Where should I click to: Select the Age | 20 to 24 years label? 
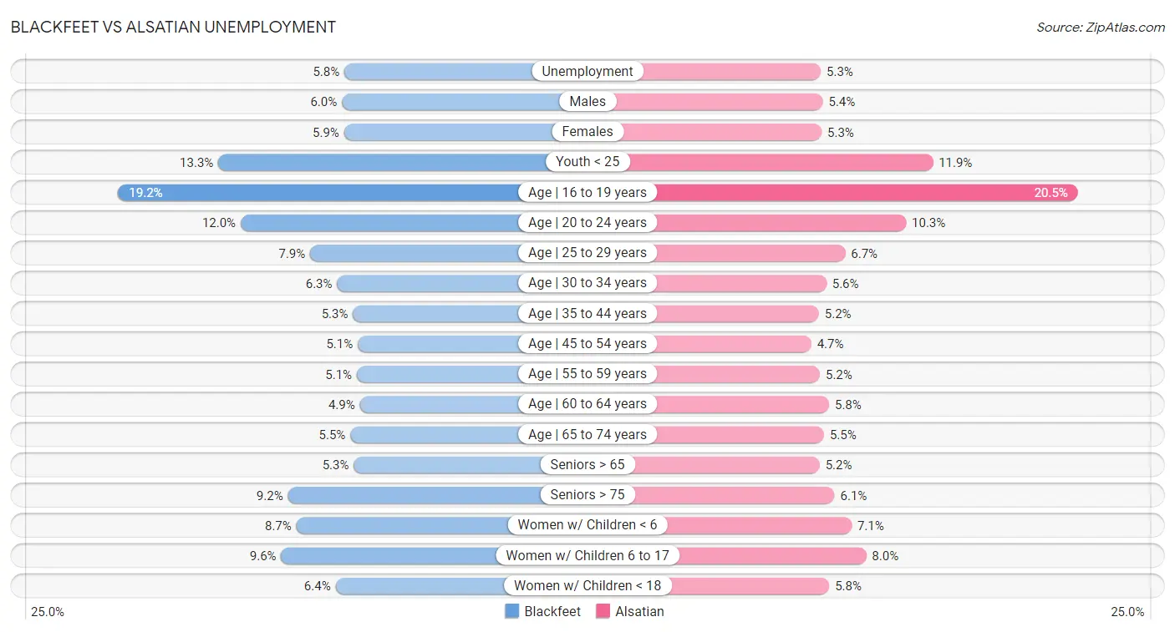[x=587, y=223]
